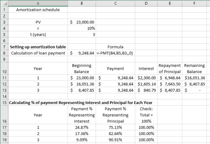Viewport: 210px width, 144px height.
Task: Click 'Remaining Balance' header
Action: coord(194,69)
